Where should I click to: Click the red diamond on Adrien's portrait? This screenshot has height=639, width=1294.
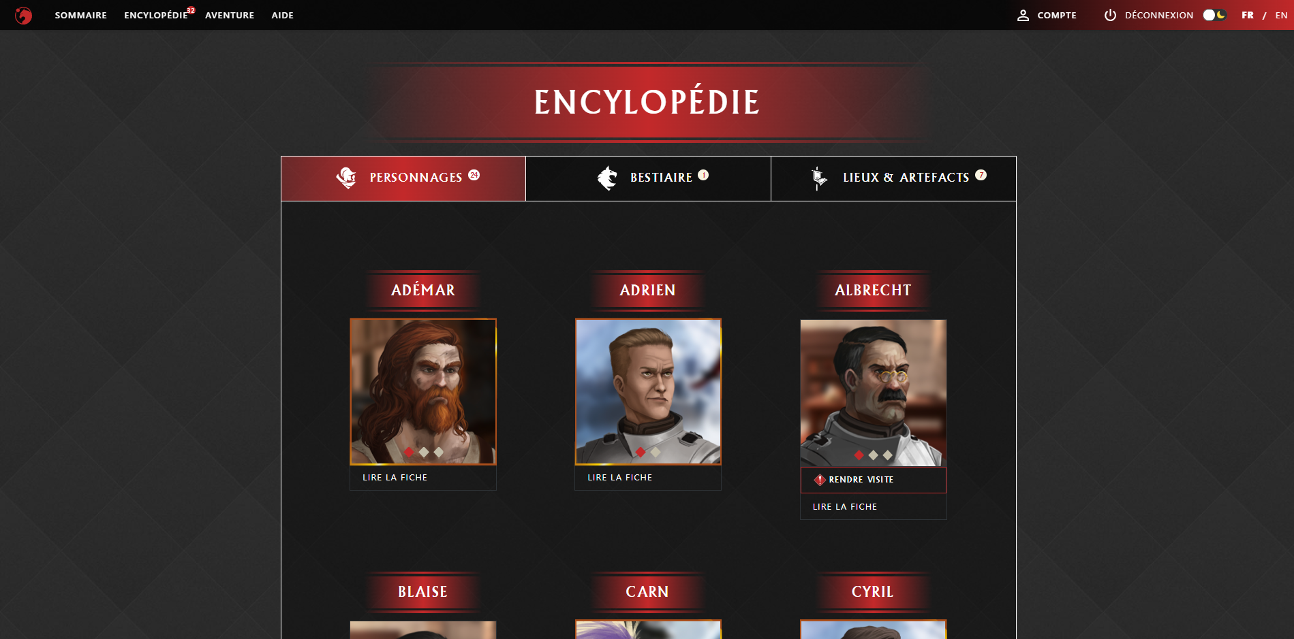point(641,452)
